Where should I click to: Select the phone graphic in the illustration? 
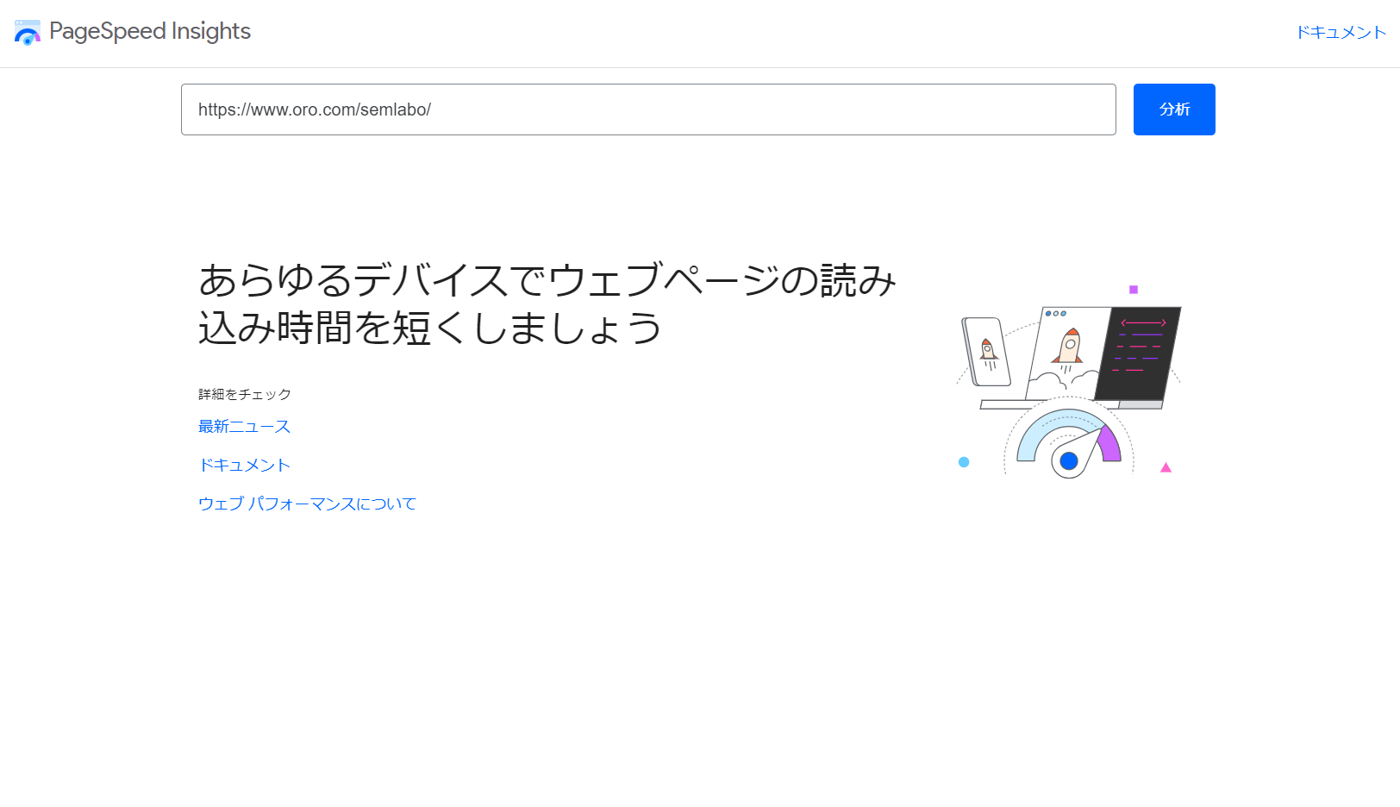(x=985, y=352)
